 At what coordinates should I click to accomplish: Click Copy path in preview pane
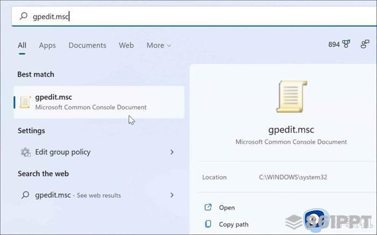pos(233,224)
